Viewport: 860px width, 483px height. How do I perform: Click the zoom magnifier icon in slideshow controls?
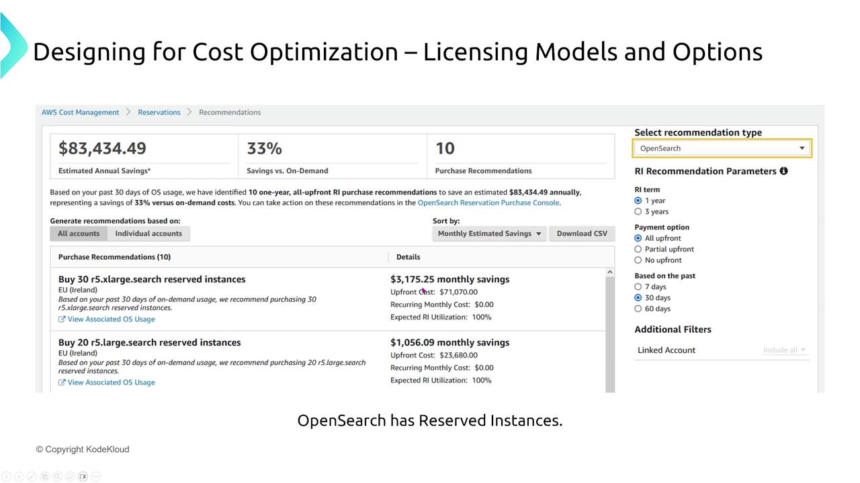click(x=57, y=476)
